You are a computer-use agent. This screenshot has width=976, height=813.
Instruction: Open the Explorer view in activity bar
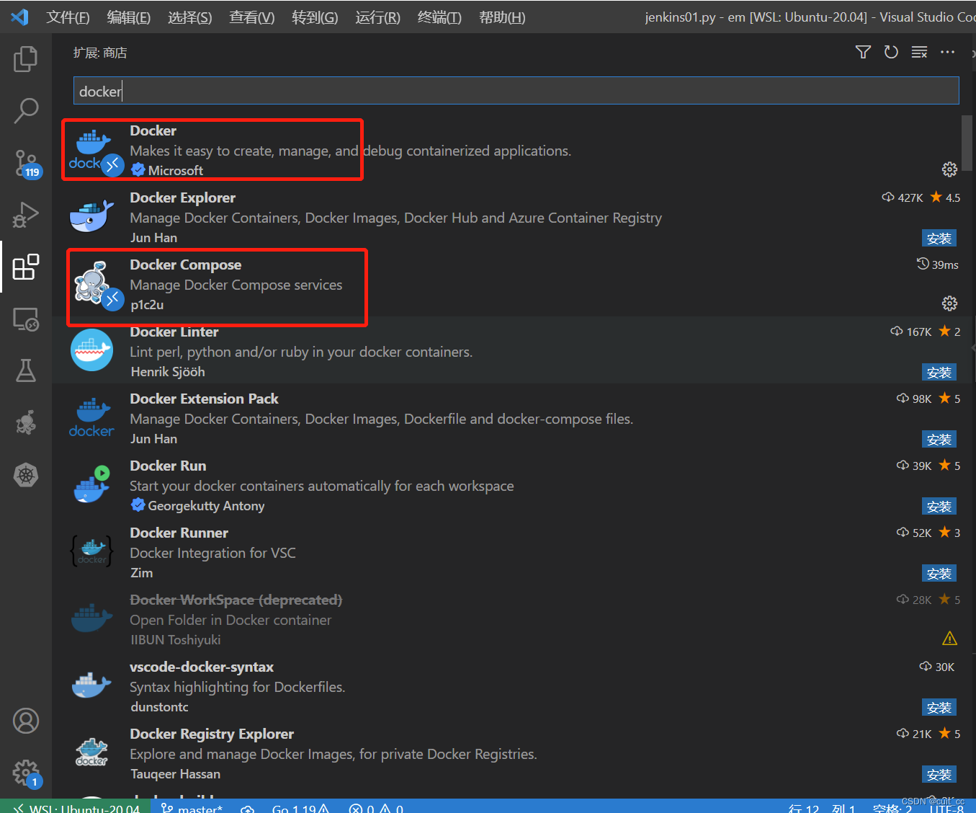[26, 59]
